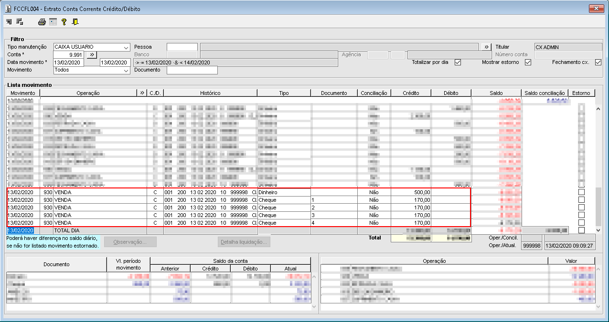The width and height of the screenshot is (609, 322).
Task: Open the calendar grid toolbar icon
Action: [53, 21]
